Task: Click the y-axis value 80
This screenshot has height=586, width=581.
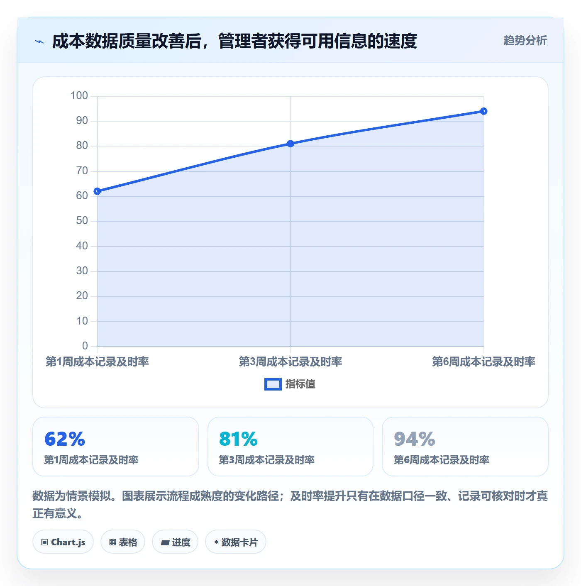Action: tap(82, 146)
